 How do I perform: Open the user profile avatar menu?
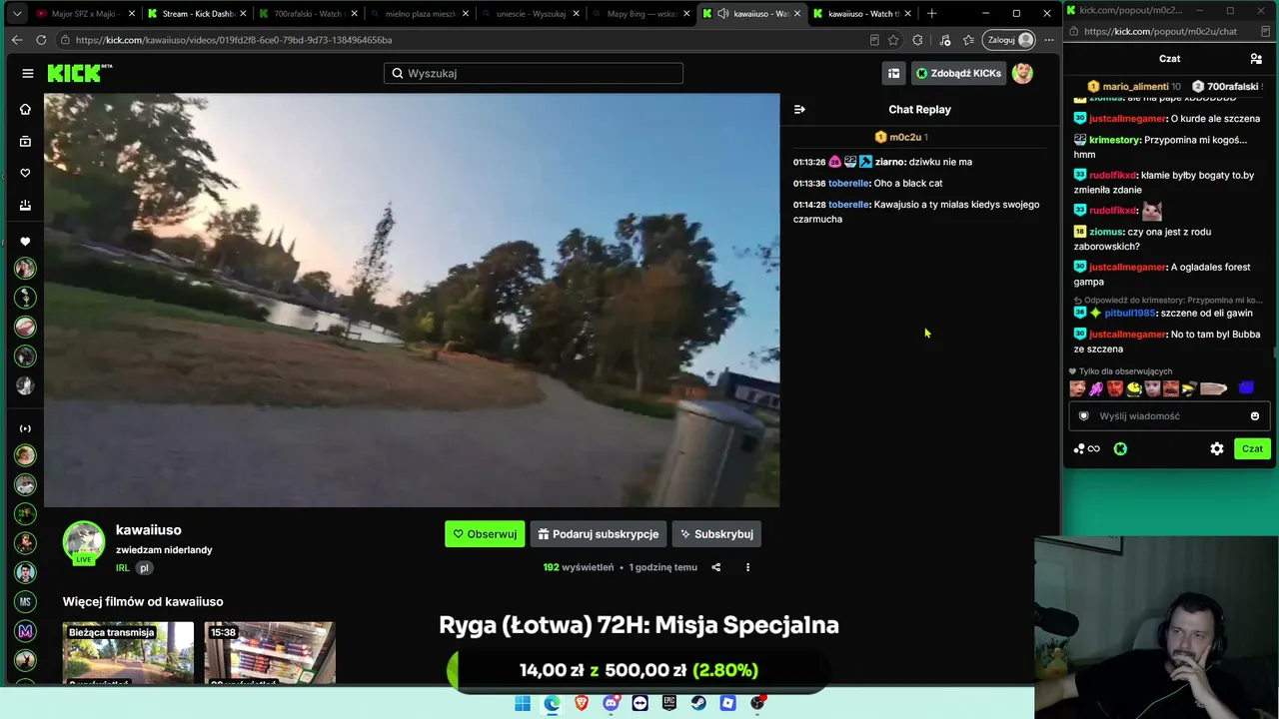point(1022,73)
